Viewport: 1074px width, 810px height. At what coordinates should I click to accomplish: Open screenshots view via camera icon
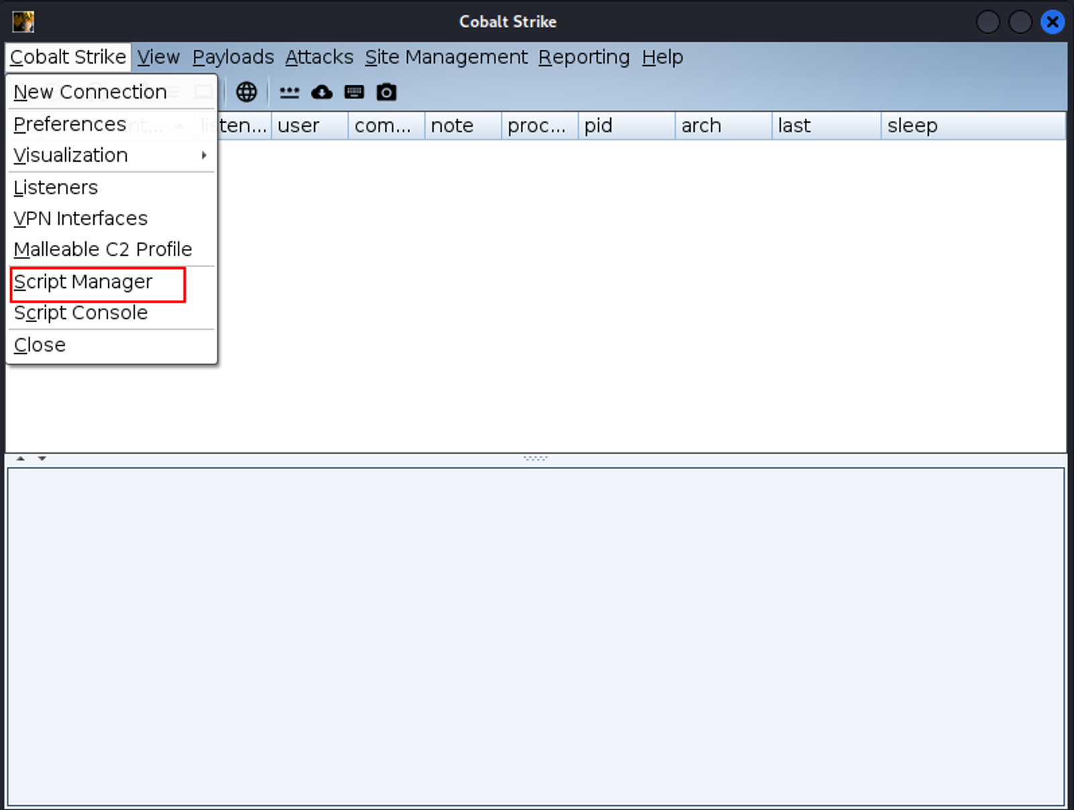point(386,92)
